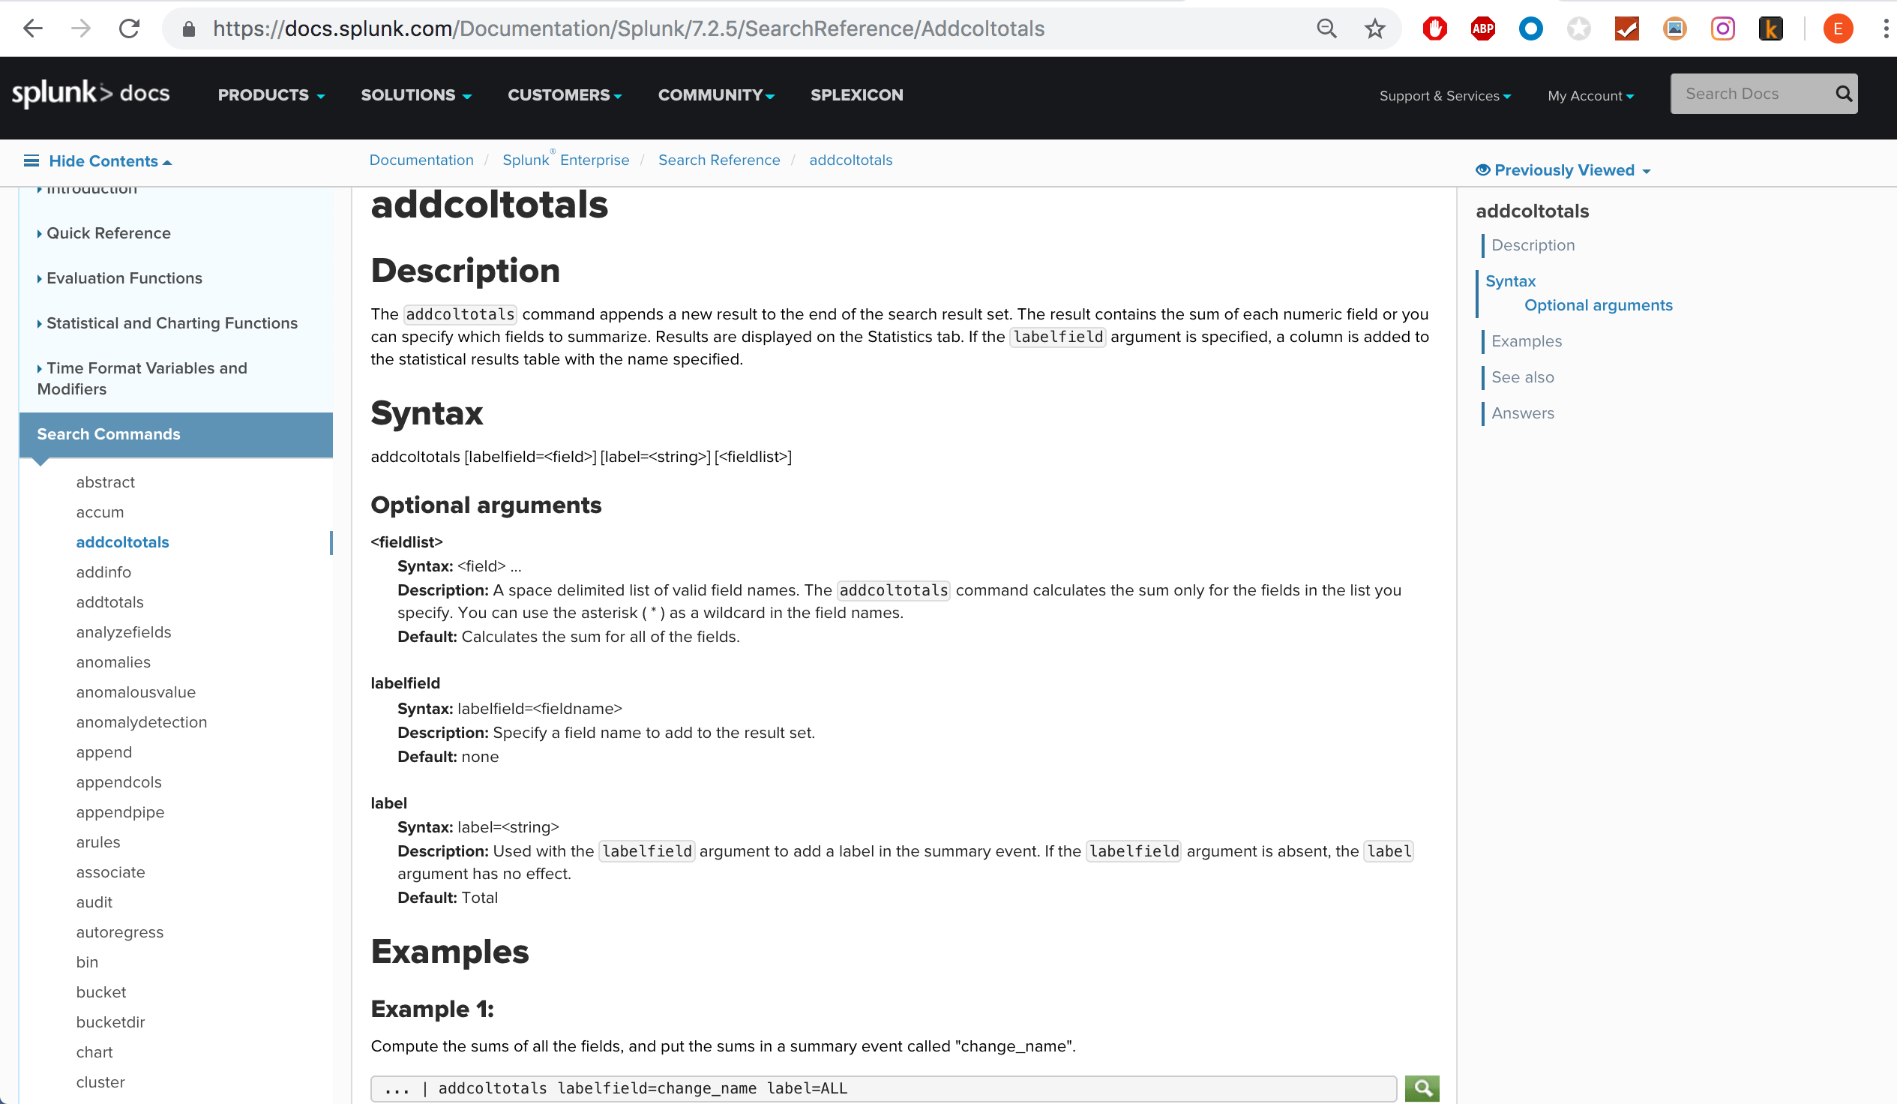Expand Time Format Variables and Modifiers
Image resolution: width=1897 pixels, height=1104 pixels.
tap(143, 379)
